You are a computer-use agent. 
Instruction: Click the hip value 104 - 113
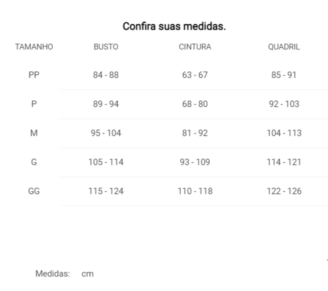coord(284,133)
